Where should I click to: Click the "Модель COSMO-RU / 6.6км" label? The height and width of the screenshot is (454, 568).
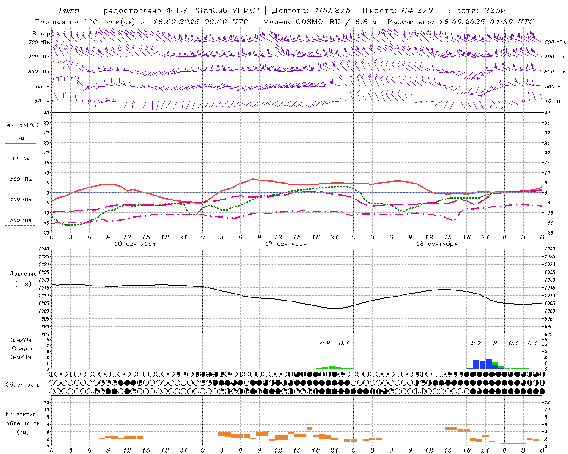coord(320,21)
